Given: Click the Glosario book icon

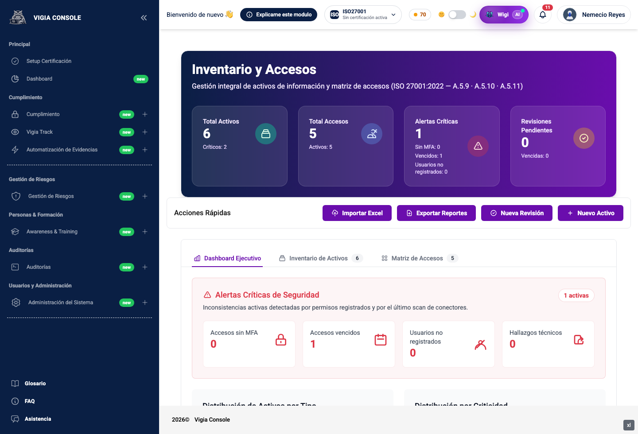Looking at the screenshot, I should tap(15, 384).
